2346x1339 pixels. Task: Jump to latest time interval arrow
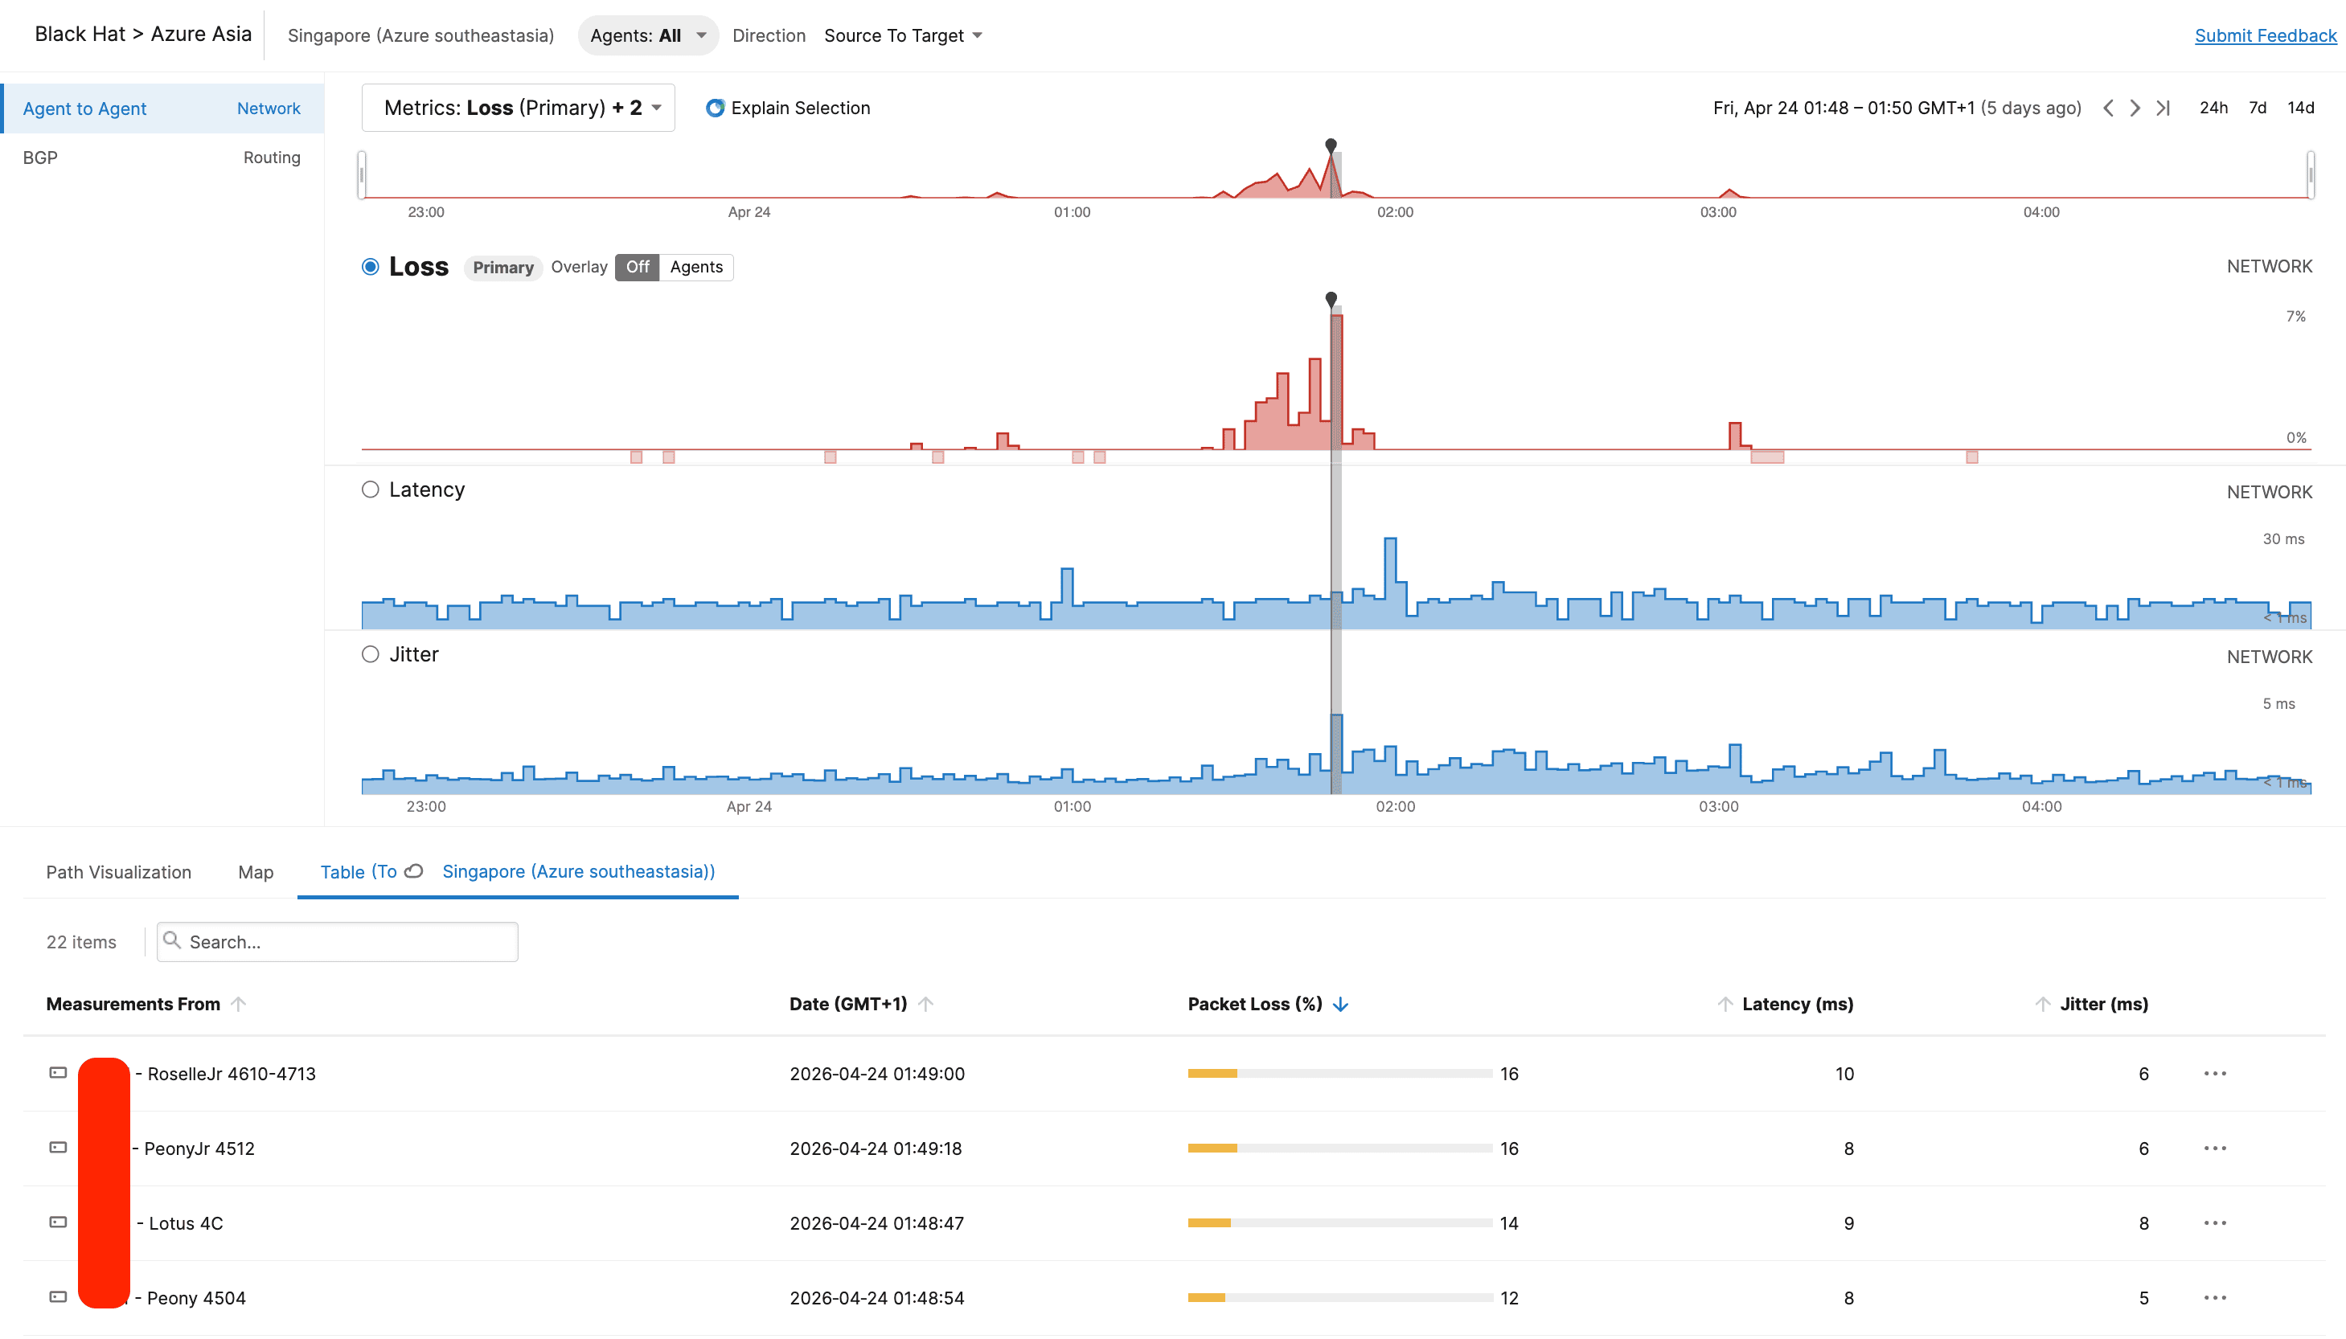[2163, 109]
